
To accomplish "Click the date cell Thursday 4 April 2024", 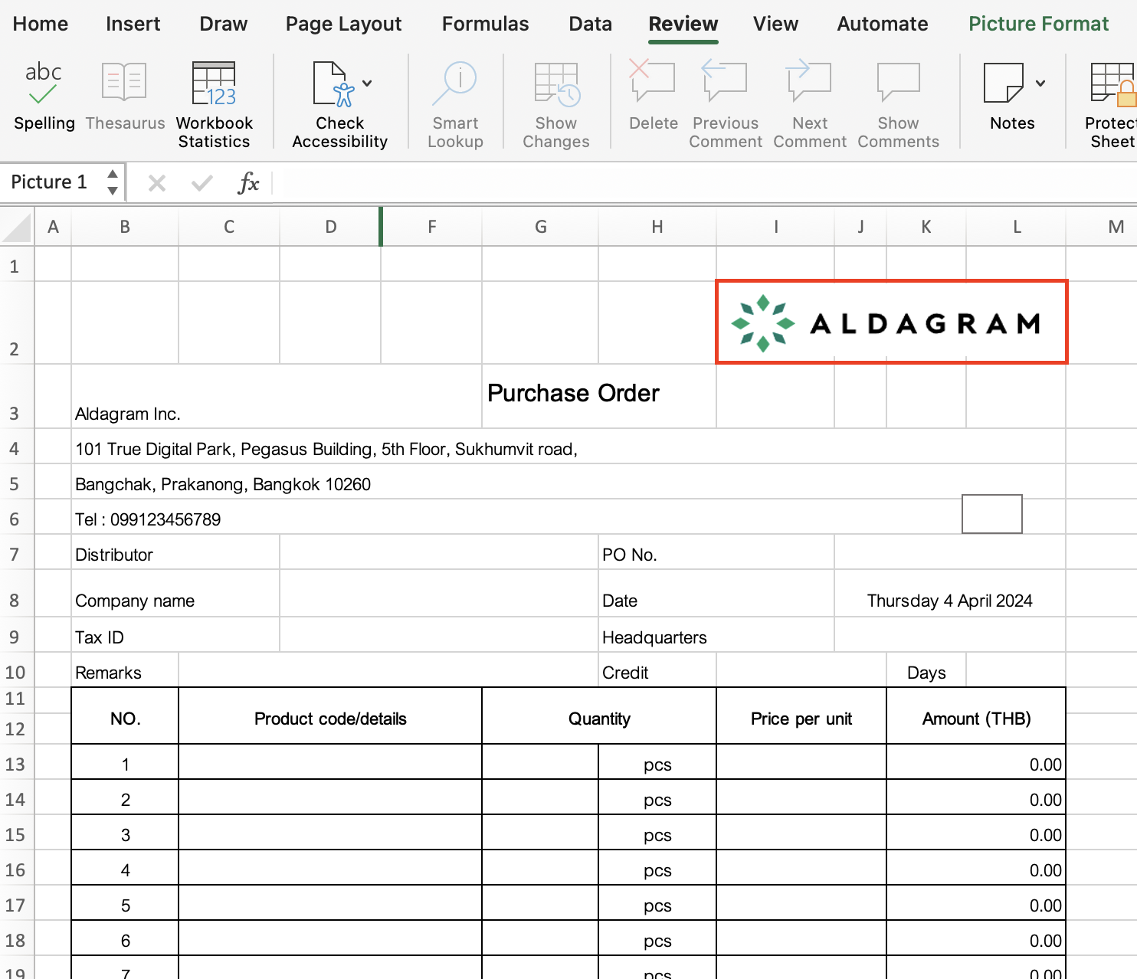I will point(949,601).
